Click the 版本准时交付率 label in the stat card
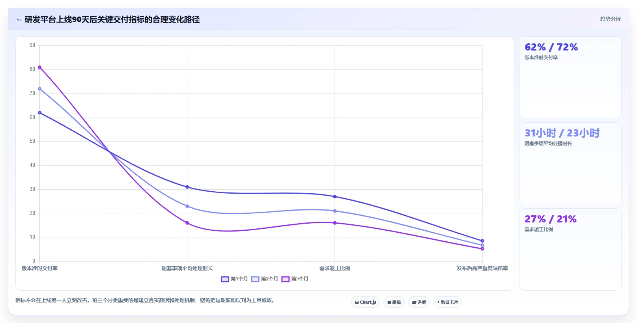 point(541,58)
